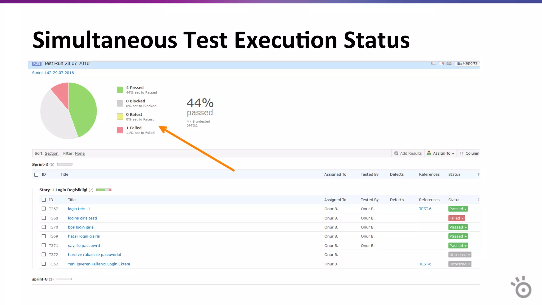Image resolution: width=542 pixels, height=305 pixels.
Task: Check the box for test T352
Action: click(44, 264)
